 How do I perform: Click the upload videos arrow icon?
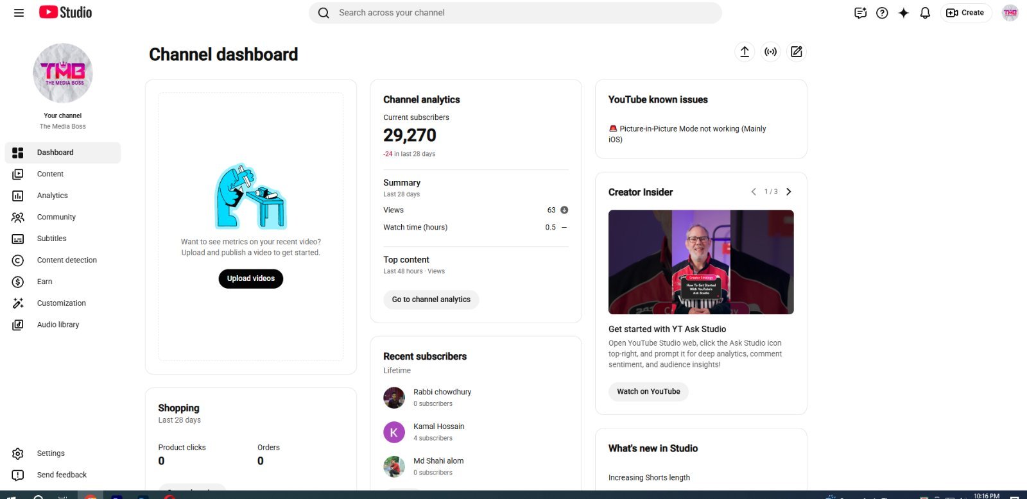745,52
